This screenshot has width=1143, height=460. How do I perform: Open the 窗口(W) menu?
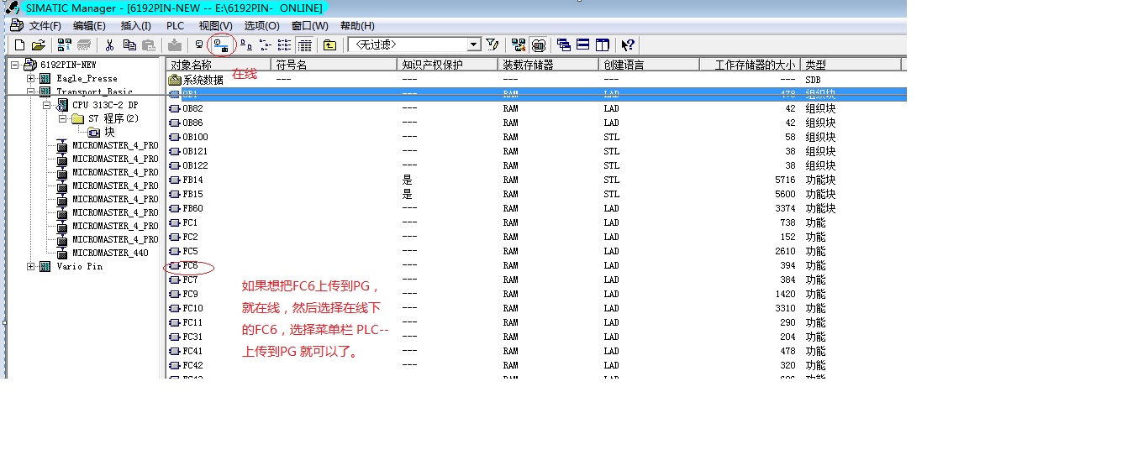pos(310,26)
